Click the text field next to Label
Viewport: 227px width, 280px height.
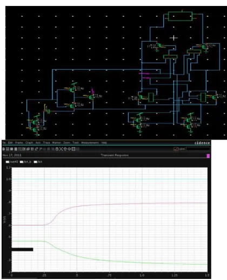198,149
